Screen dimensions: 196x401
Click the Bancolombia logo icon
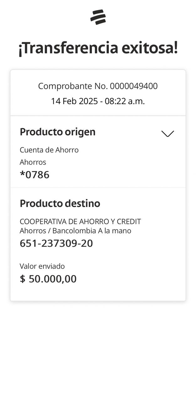[x=98, y=17]
